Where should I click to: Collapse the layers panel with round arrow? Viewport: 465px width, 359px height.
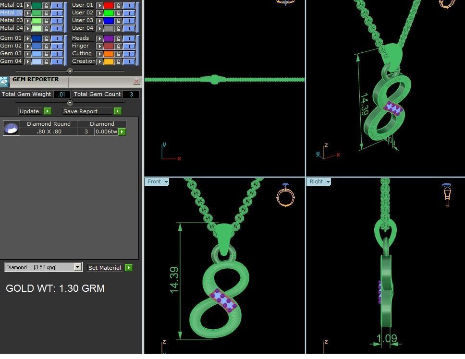click(x=70, y=71)
